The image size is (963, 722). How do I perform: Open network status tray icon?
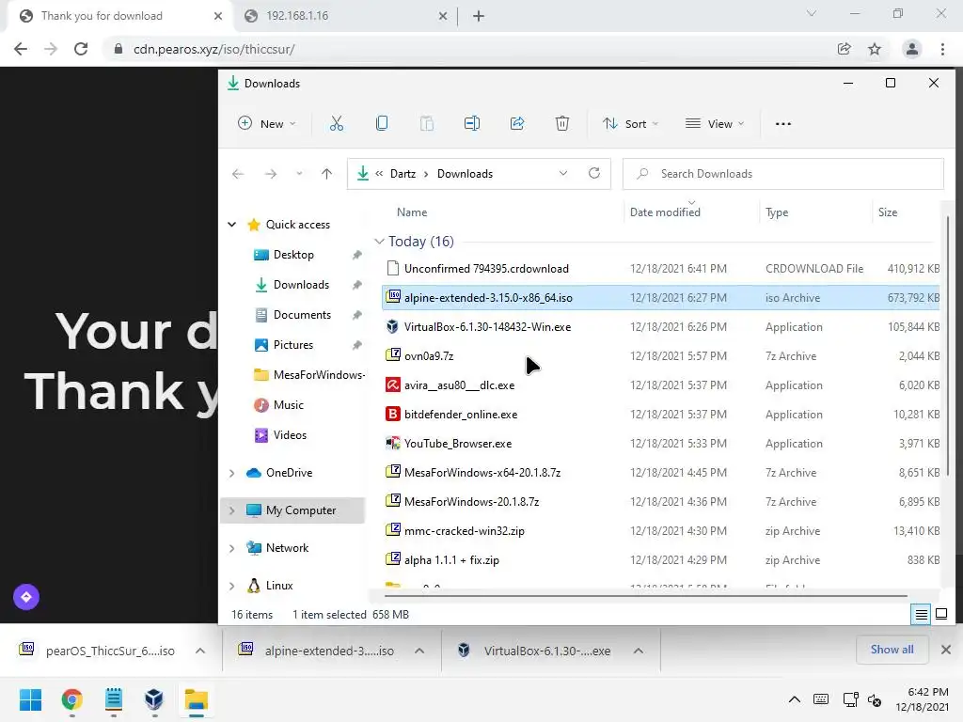(850, 699)
